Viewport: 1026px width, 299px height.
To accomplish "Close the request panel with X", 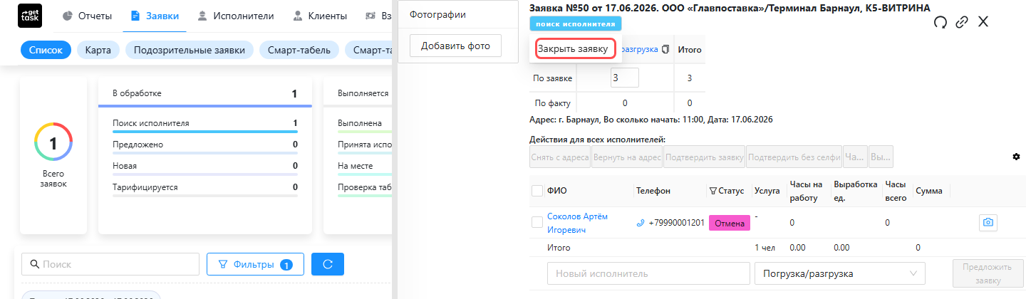I will click(983, 21).
